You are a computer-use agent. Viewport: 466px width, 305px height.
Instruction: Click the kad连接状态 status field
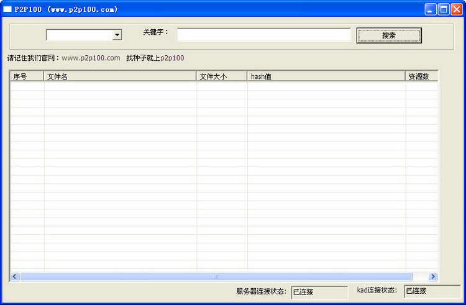coord(424,291)
